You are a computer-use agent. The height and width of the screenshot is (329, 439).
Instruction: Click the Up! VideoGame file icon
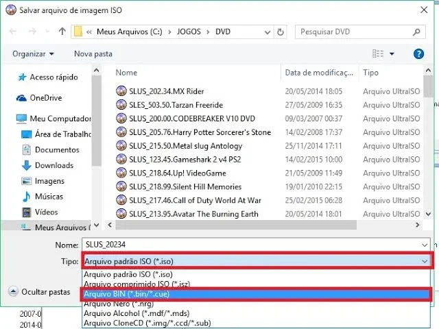(x=121, y=173)
